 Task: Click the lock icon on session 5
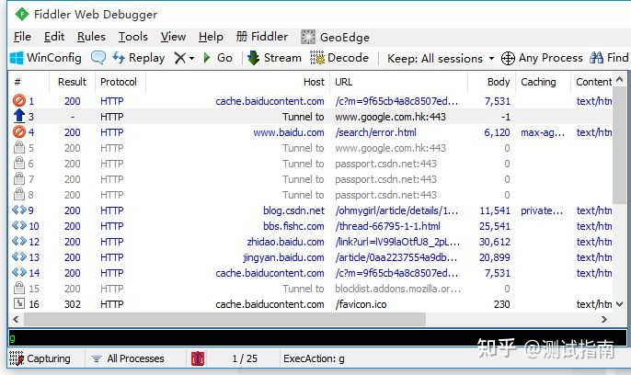(x=19, y=147)
